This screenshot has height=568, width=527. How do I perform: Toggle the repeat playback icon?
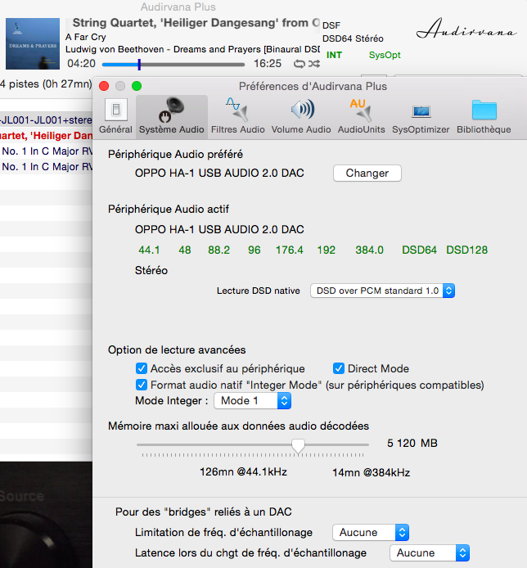[299, 64]
